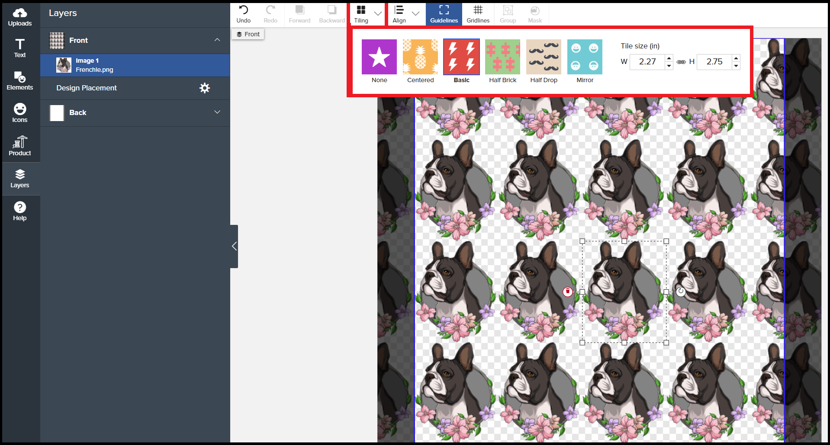830x445 pixels.
Task: Open Design Placement settings gear
Action: click(x=205, y=88)
